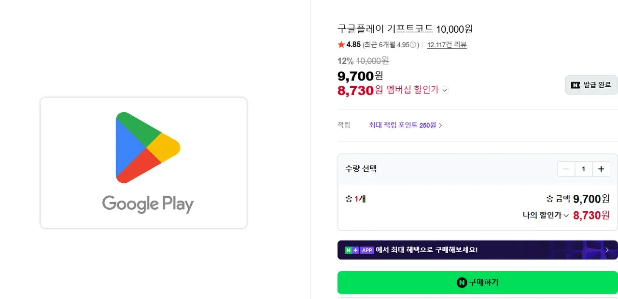618x299 pixels.
Task: Open the 최대 적립 포인트 250원 details
Action: pos(406,125)
